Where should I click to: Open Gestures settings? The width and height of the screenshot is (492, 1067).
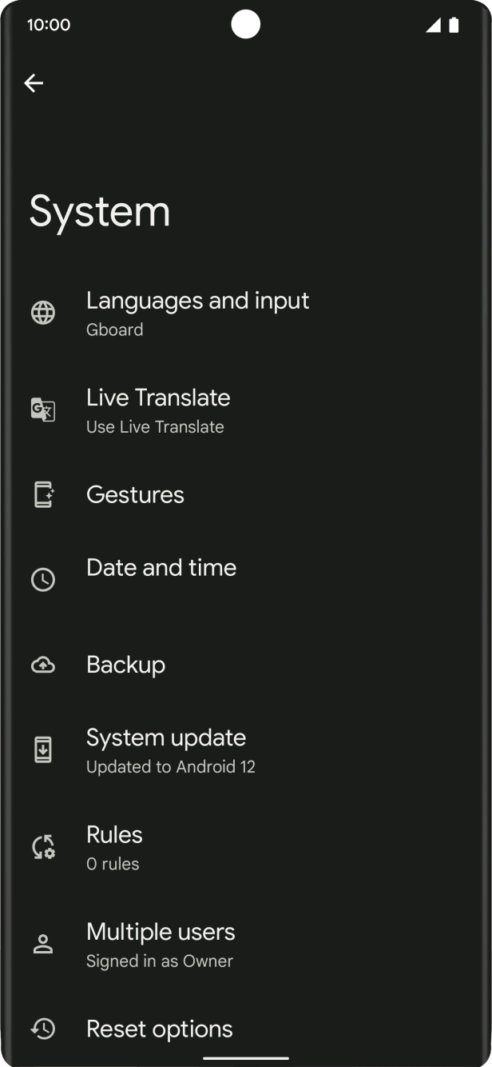[x=135, y=494]
